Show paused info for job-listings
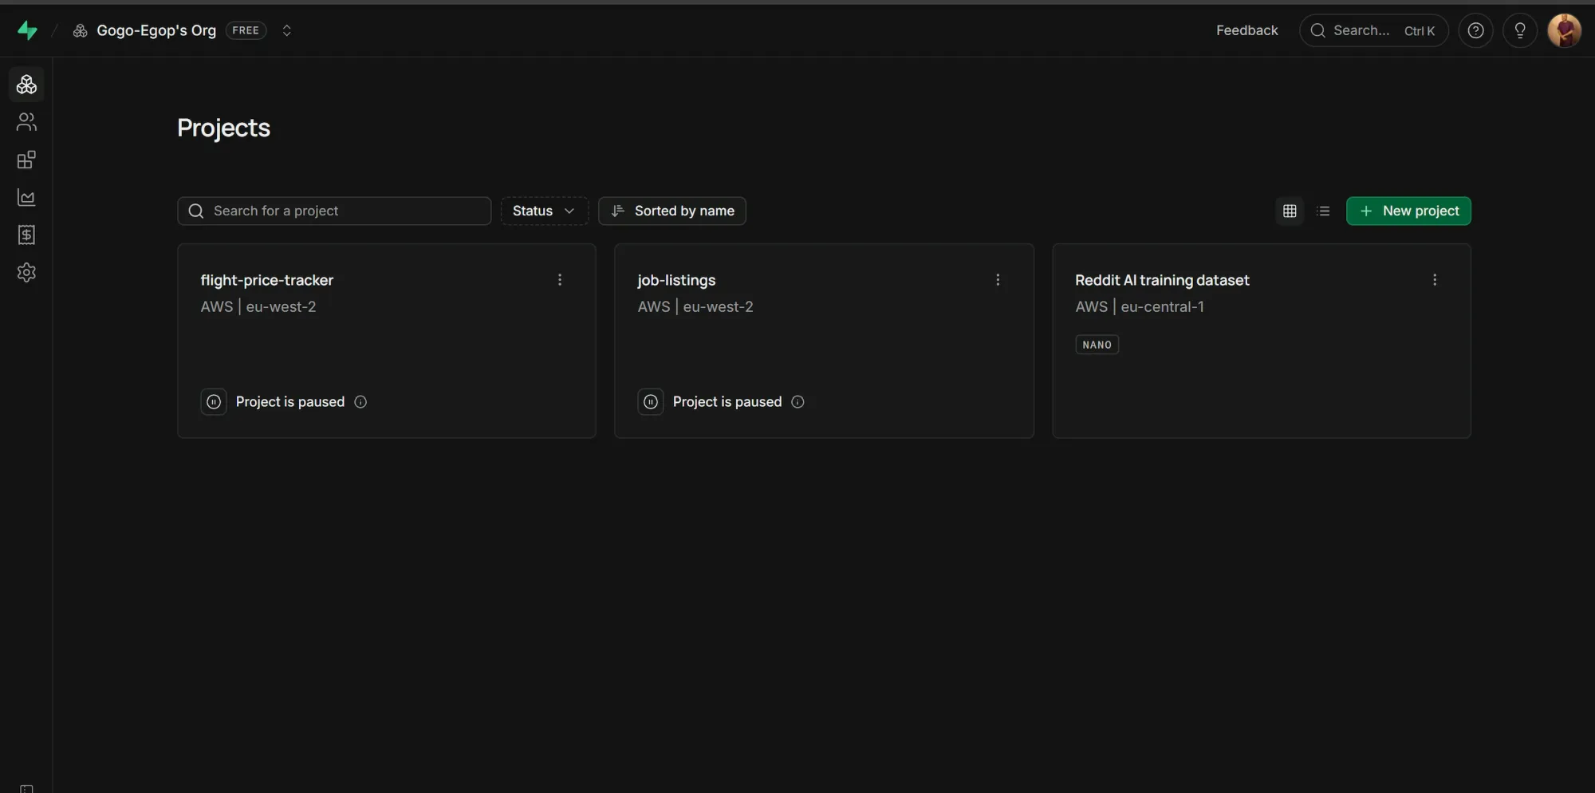 797,402
